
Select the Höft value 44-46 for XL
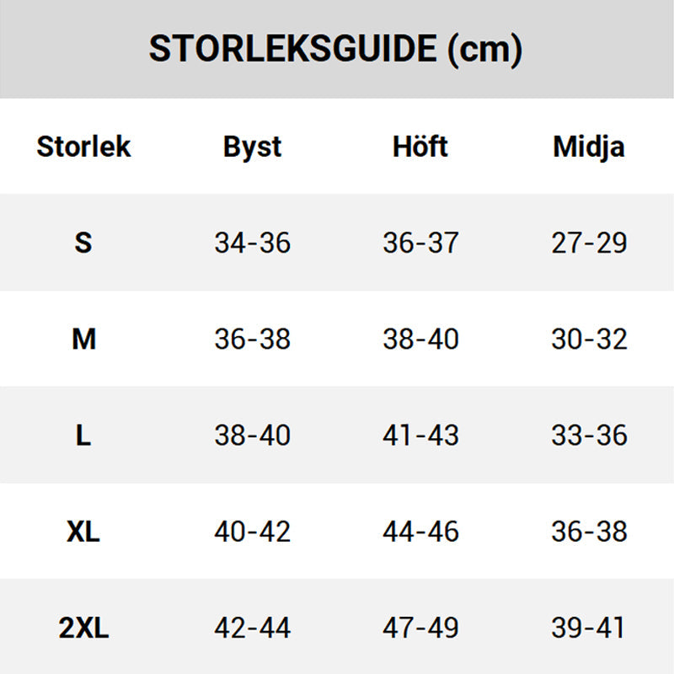pyautogui.click(x=420, y=532)
